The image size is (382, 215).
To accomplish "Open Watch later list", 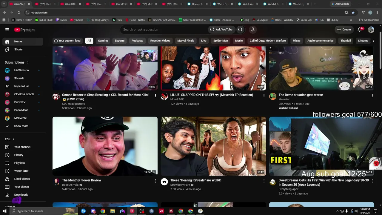I will coord(23,171).
